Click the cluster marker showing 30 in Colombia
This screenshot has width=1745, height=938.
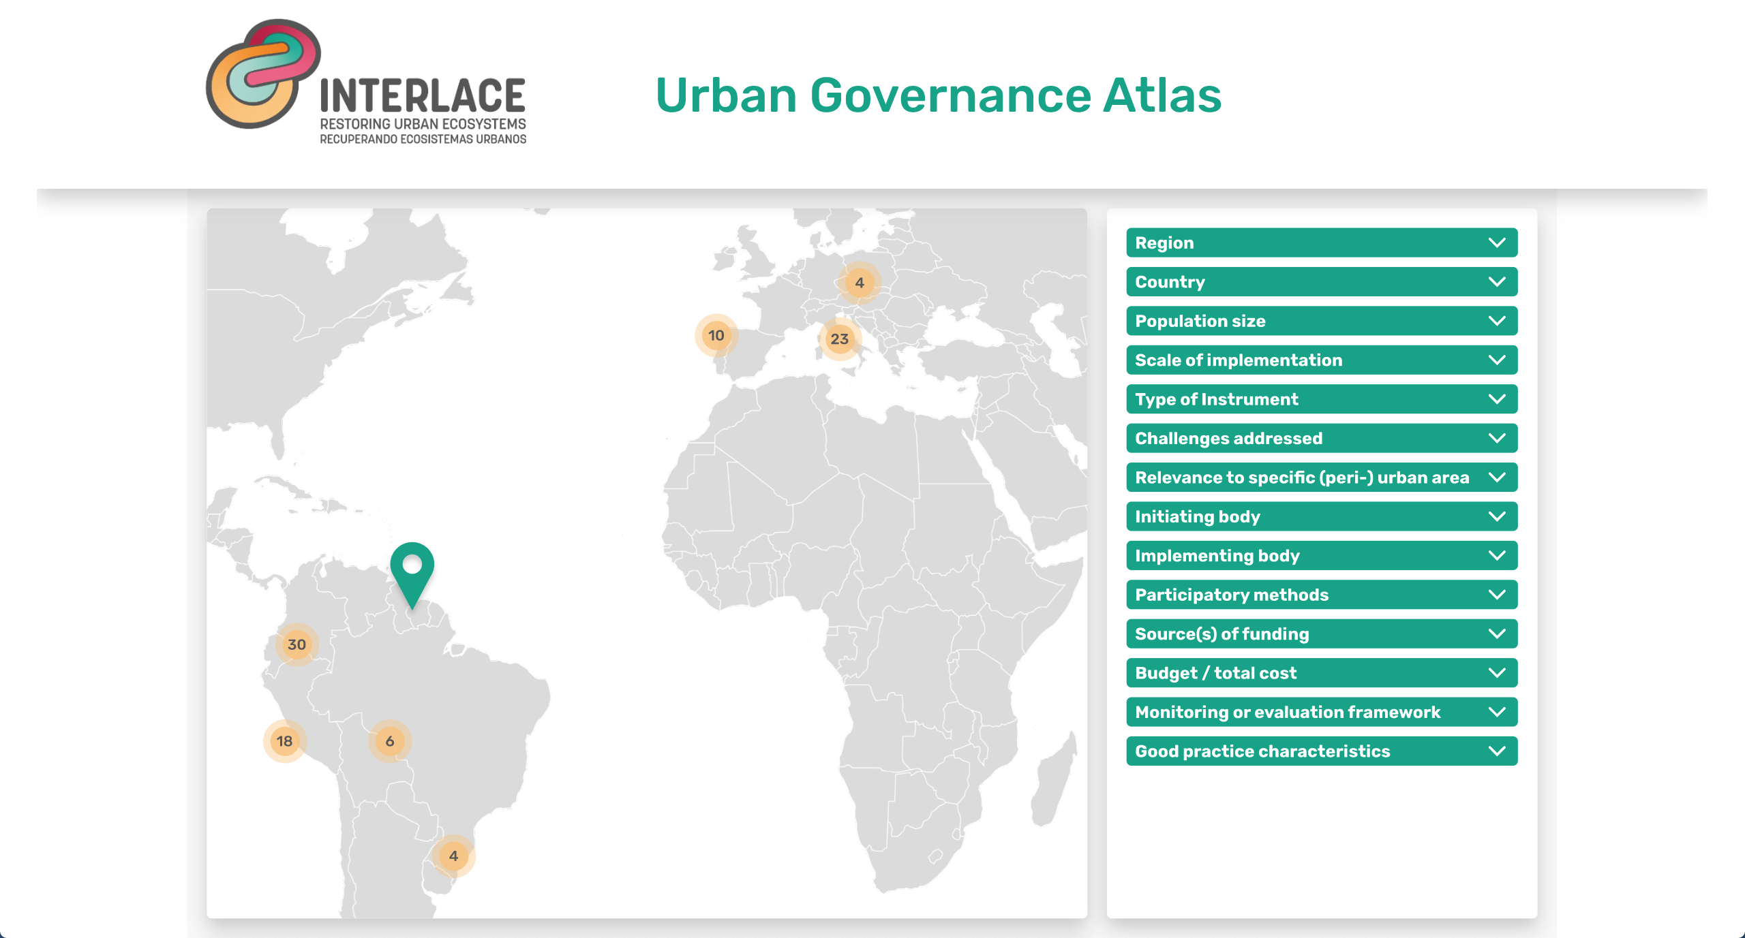(x=297, y=644)
